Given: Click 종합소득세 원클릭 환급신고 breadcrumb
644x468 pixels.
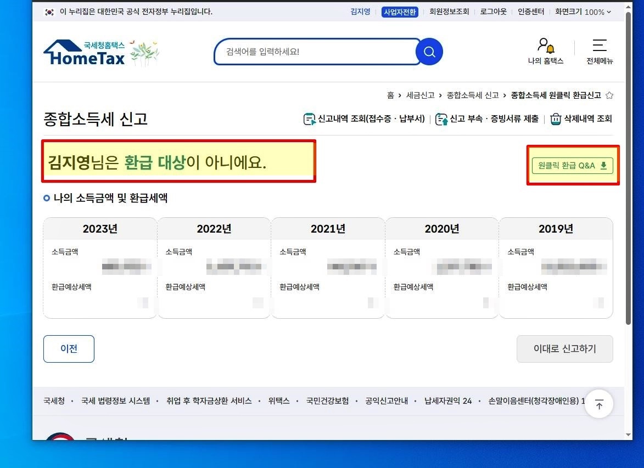Looking at the screenshot, I should coord(556,95).
